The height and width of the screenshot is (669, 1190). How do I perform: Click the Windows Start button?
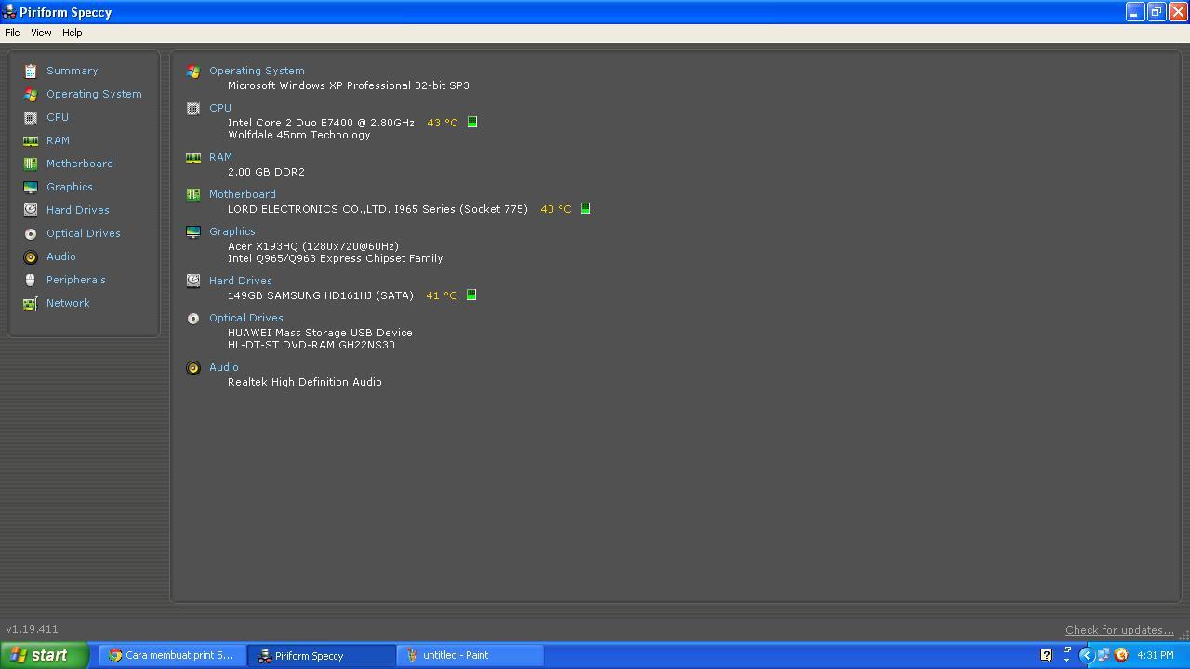pyautogui.click(x=44, y=655)
